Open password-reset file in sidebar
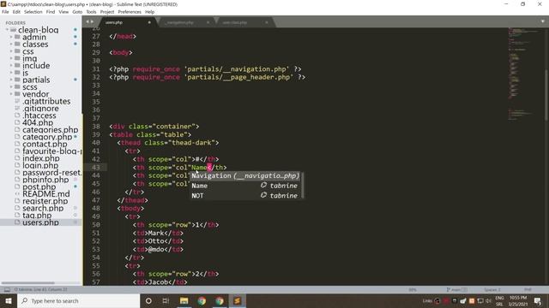The image size is (549, 308). point(51,173)
